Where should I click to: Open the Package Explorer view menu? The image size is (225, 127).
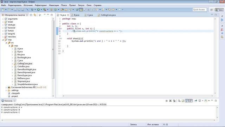(x=45, y=15)
